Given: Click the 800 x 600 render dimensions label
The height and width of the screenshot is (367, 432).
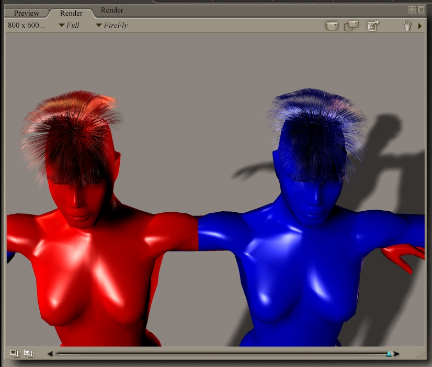Looking at the screenshot, I should (26, 25).
